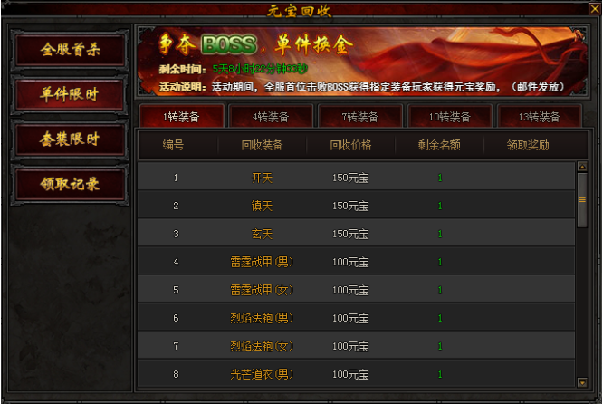Open the 套装限时 section
Screen dimensions: 603x404
(x=70, y=139)
